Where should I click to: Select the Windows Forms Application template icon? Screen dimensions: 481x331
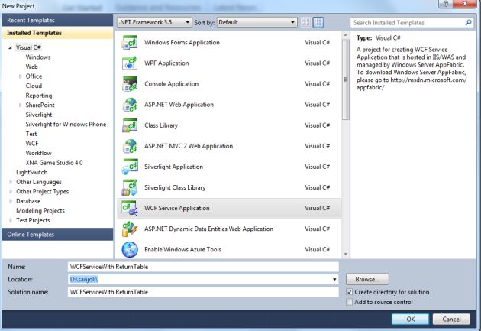[x=130, y=43]
